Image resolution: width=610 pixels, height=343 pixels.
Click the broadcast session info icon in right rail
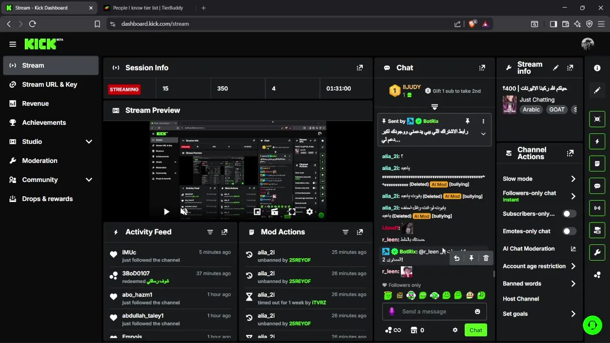pyautogui.click(x=597, y=208)
